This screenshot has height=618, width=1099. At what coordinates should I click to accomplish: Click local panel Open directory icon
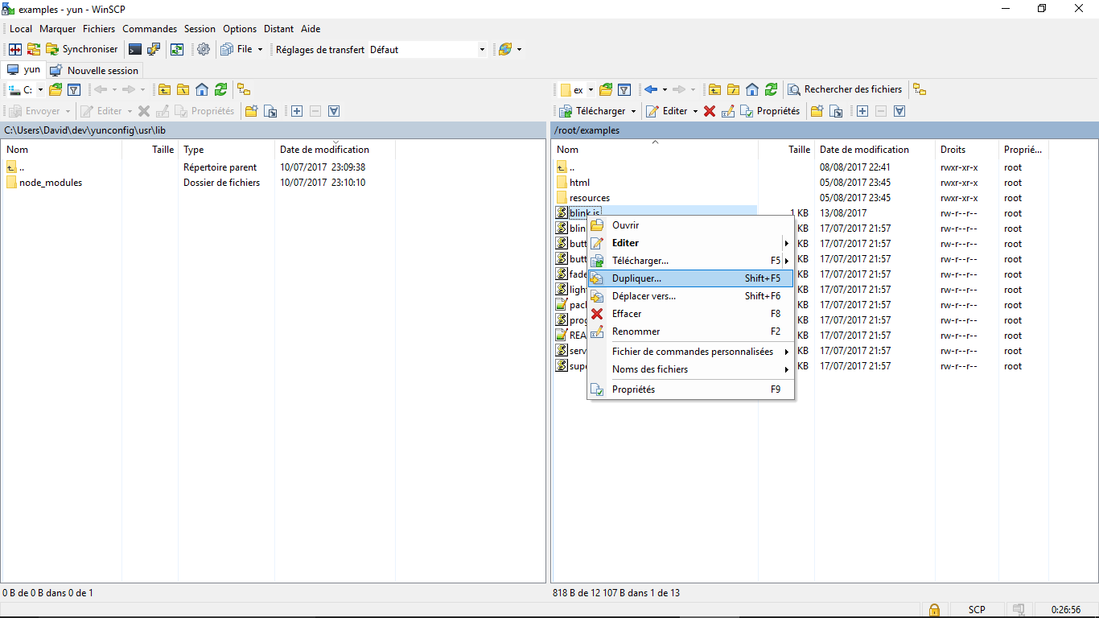click(56, 89)
